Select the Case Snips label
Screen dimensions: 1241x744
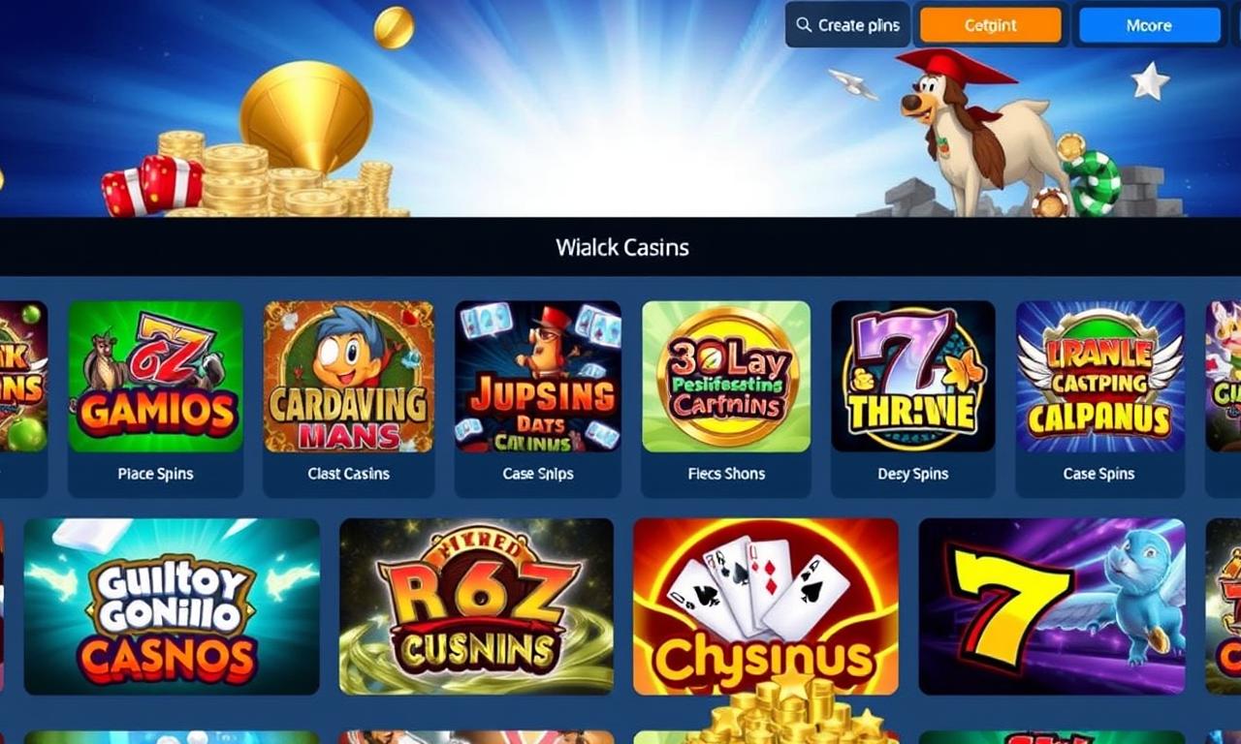538,474
